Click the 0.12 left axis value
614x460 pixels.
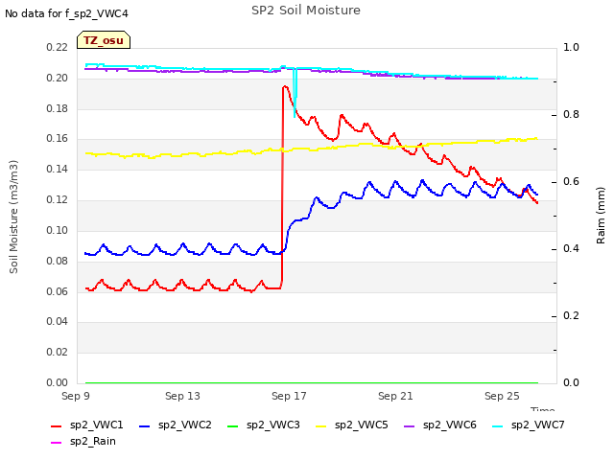(58, 199)
